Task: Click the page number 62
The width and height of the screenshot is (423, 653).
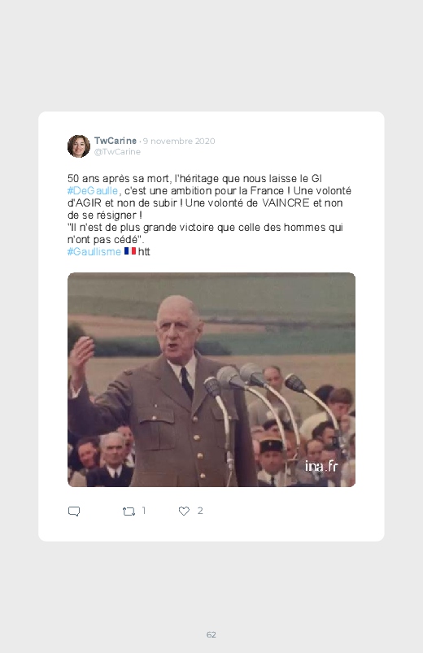Action: coord(211,634)
